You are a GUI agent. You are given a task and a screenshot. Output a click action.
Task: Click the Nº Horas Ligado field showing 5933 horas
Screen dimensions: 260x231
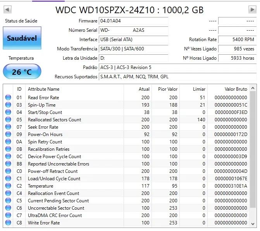(x=237, y=58)
